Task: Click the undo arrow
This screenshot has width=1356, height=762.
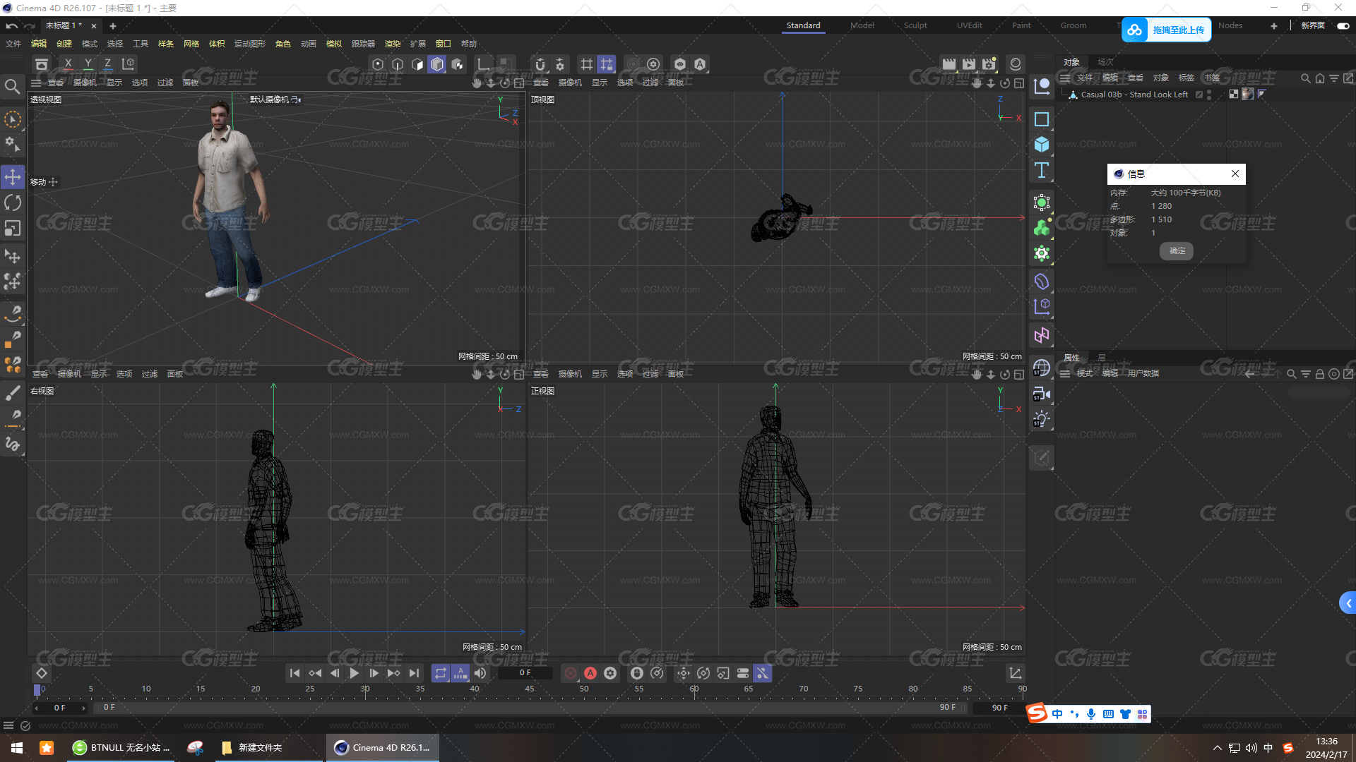Action: click(x=11, y=26)
